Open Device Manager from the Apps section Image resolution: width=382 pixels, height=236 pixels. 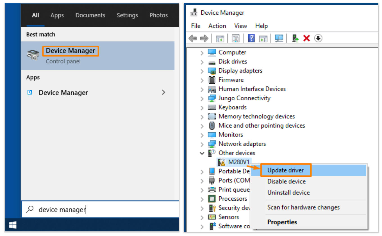(x=63, y=92)
